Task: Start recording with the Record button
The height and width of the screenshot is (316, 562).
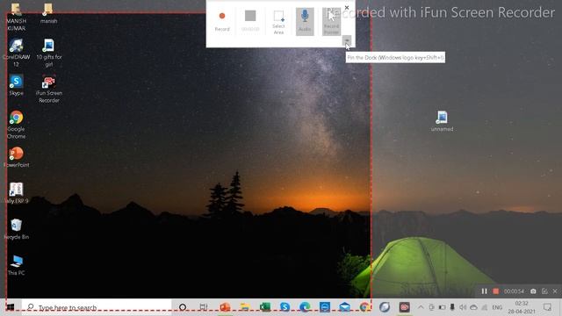Action: (222, 21)
